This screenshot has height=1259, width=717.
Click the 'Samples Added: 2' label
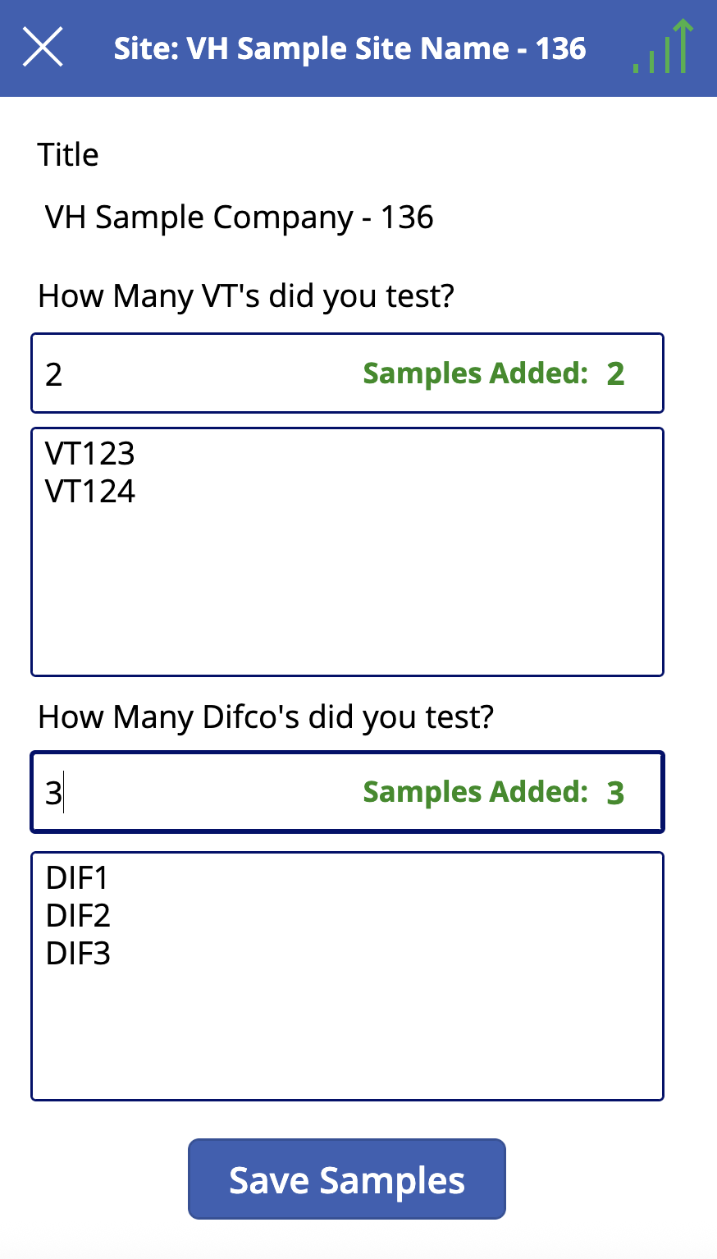[492, 373]
